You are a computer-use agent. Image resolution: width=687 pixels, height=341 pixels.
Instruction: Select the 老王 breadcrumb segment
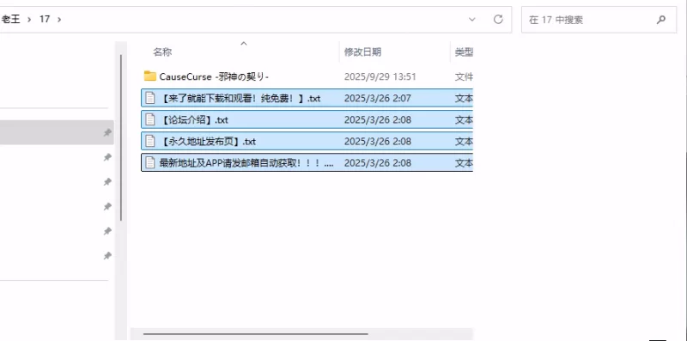click(11, 19)
